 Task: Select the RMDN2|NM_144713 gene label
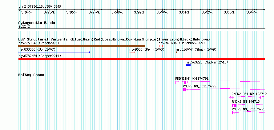pyautogui.click(x=246, y=101)
